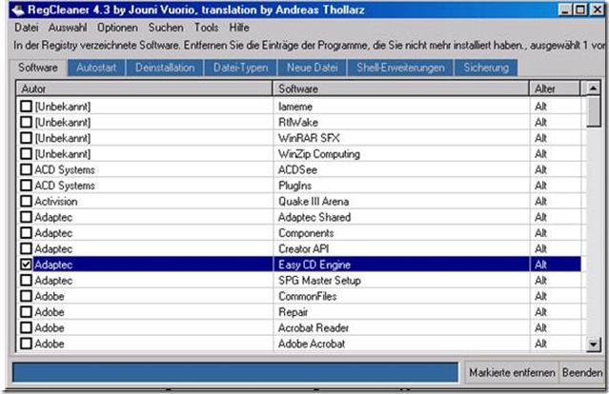The width and height of the screenshot is (609, 394).
Task: Check the box for Adobe Repair
Action: tap(26, 312)
